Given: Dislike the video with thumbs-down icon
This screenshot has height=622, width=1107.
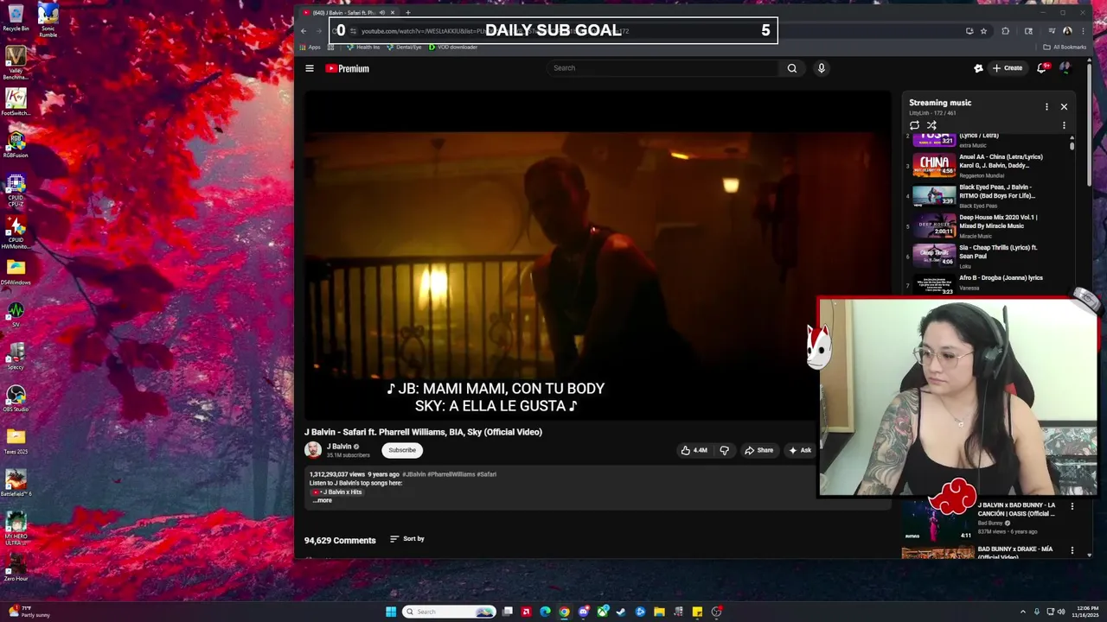Looking at the screenshot, I should [x=725, y=450].
